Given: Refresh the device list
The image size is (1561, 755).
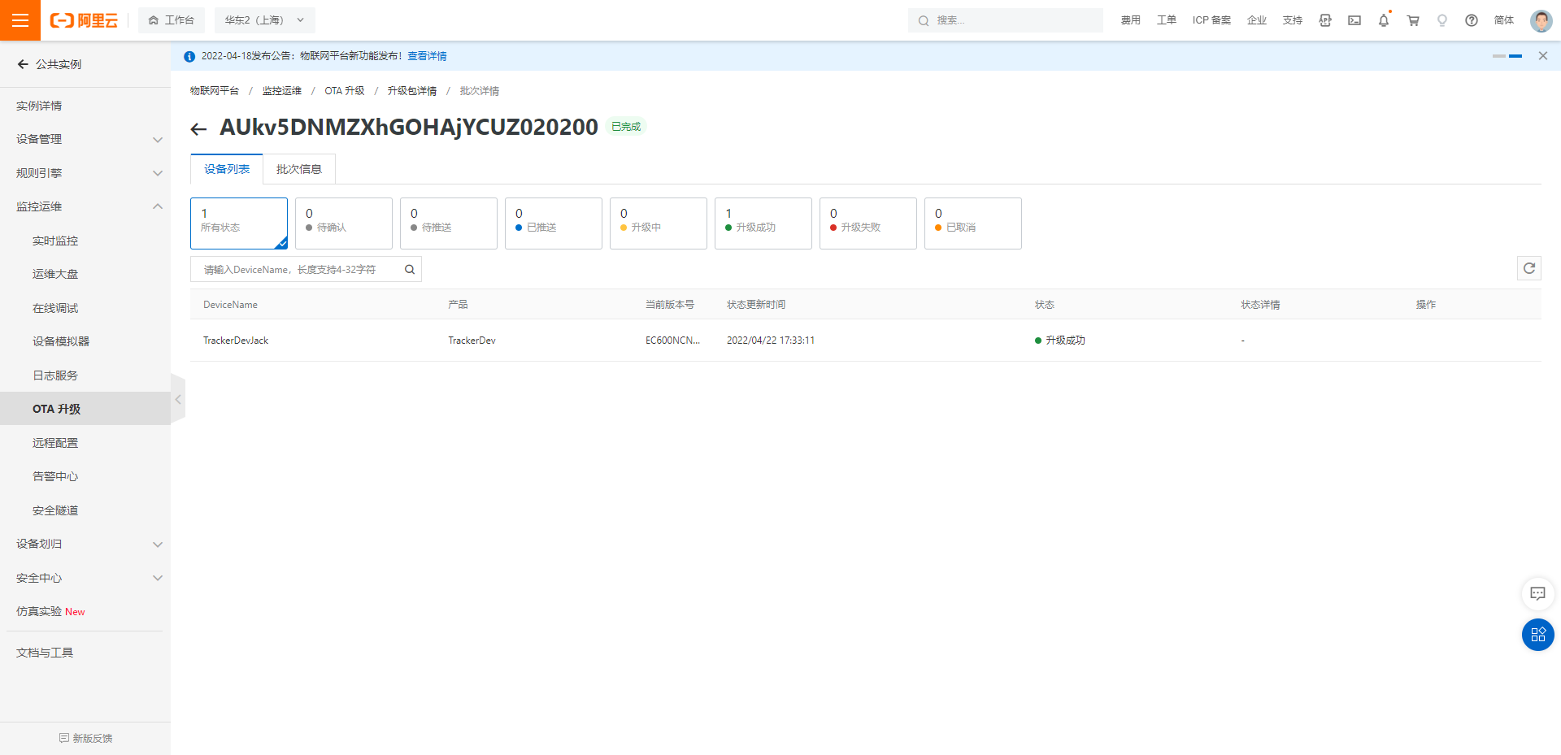Looking at the screenshot, I should click(1529, 268).
